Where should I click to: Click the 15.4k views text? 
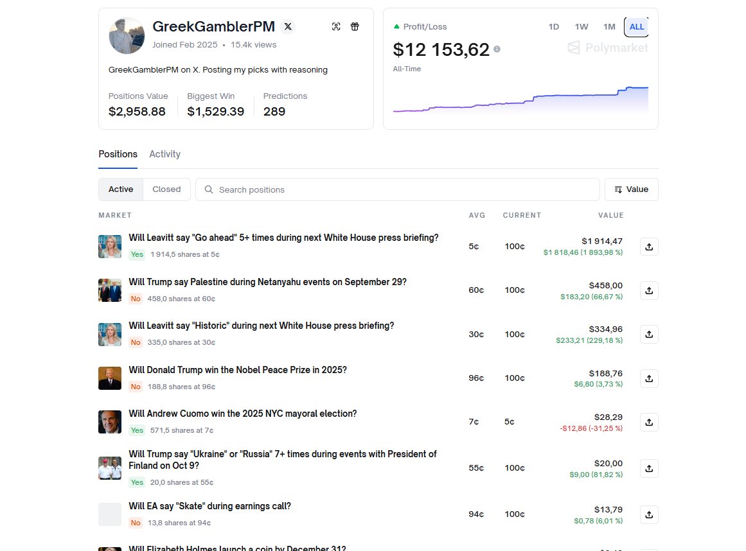tap(254, 45)
